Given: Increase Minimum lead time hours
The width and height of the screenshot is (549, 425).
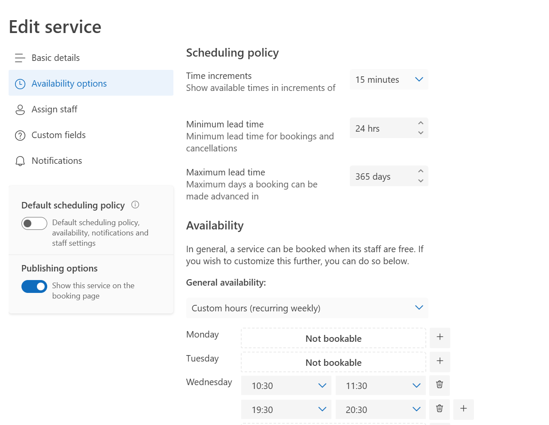Looking at the screenshot, I should 421,123.
